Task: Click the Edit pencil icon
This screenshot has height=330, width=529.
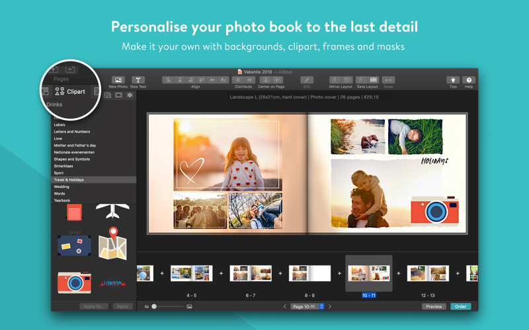Action: 307,80
